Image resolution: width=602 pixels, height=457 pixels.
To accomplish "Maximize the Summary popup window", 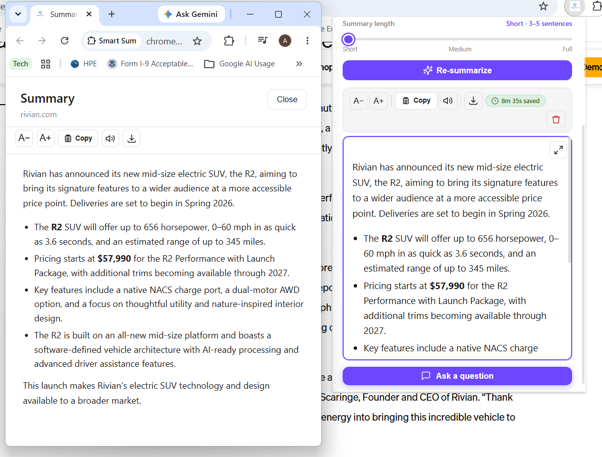I will pyautogui.click(x=278, y=14).
